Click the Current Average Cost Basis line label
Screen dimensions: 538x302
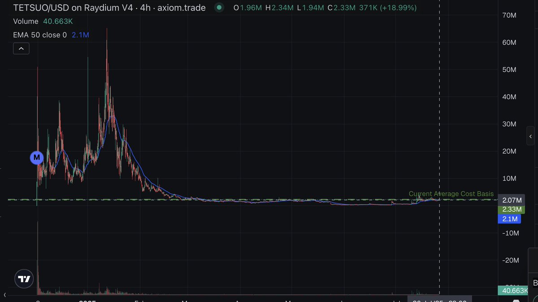(x=451, y=194)
